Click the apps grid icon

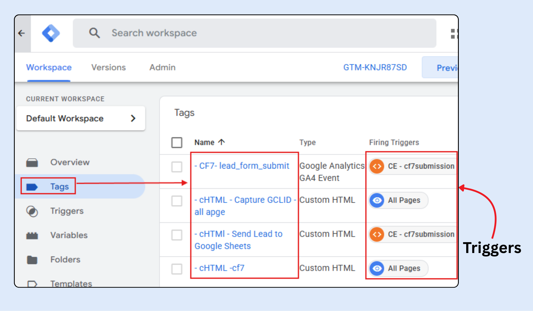click(454, 34)
